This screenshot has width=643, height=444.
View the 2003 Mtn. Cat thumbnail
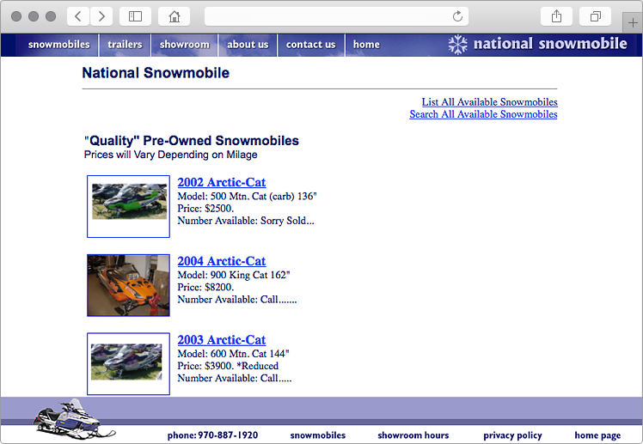point(128,364)
